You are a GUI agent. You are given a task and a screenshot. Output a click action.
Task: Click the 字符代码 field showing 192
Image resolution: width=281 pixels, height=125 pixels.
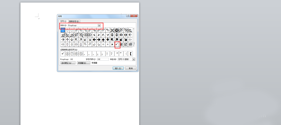[103, 59]
